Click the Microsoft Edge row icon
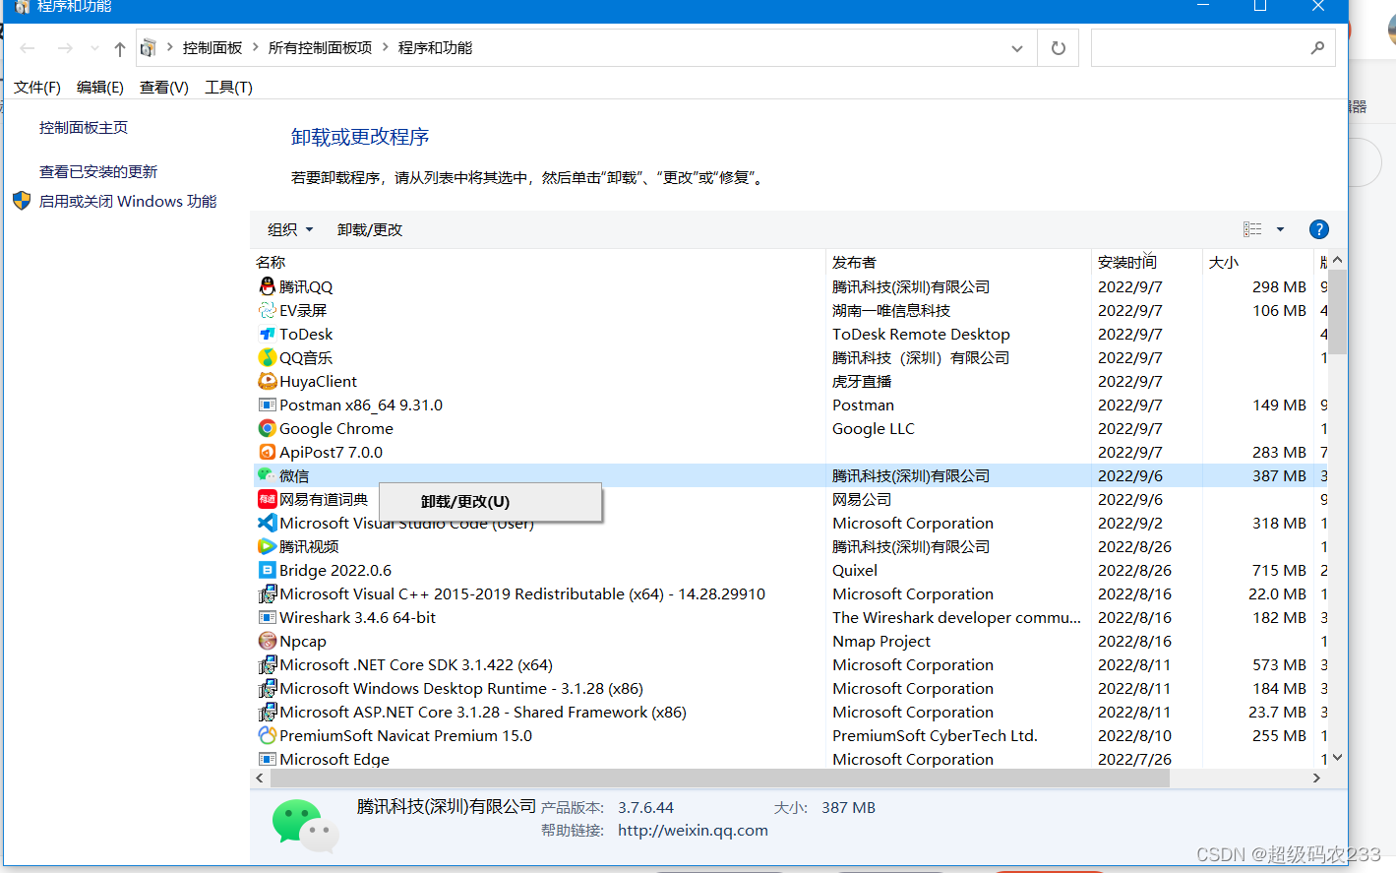Viewport: 1396px width, 873px height. [x=267, y=759]
